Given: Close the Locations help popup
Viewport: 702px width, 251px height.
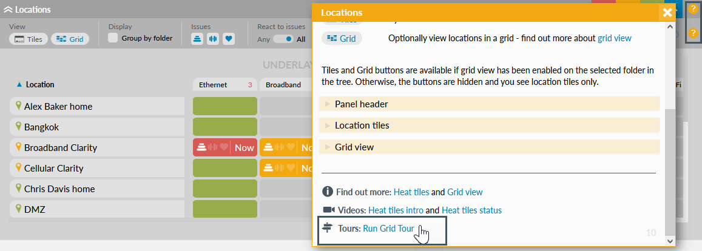Looking at the screenshot, I should (x=667, y=12).
